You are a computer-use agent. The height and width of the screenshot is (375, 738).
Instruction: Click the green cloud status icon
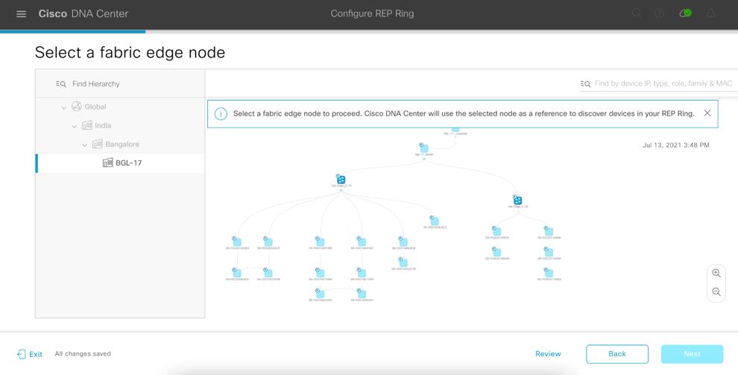[685, 13]
